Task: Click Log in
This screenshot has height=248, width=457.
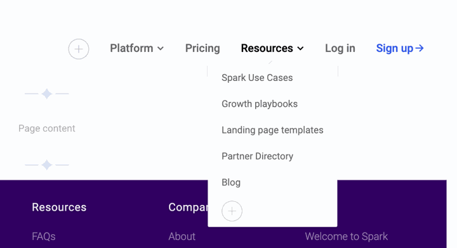Action: point(340,48)
